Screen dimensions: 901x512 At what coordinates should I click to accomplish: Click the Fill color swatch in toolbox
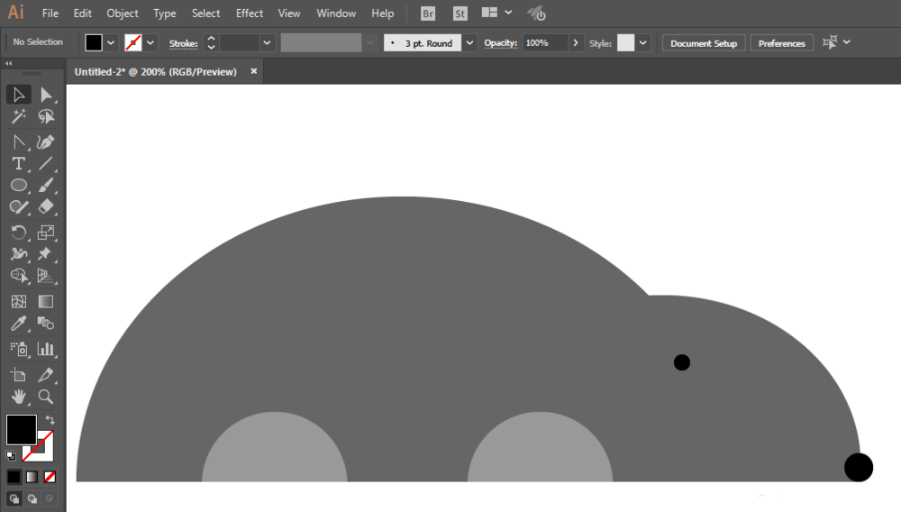tap(21, 430)
